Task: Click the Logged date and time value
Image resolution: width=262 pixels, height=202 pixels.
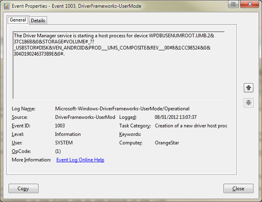Action: pos(176,117)
